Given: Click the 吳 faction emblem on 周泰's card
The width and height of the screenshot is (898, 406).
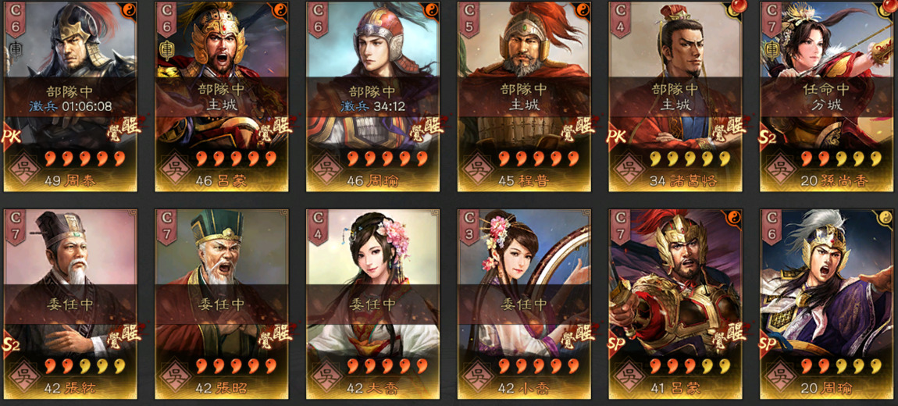Looking at the screenshot, I should coord(23,169).
